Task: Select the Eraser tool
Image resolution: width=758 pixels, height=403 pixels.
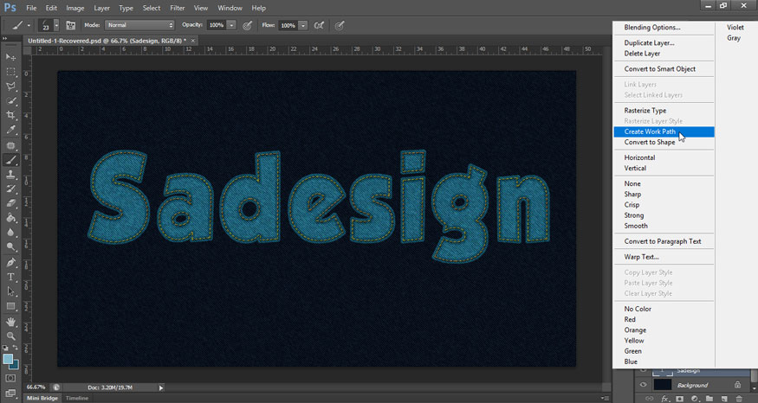Action: [10, 204]
